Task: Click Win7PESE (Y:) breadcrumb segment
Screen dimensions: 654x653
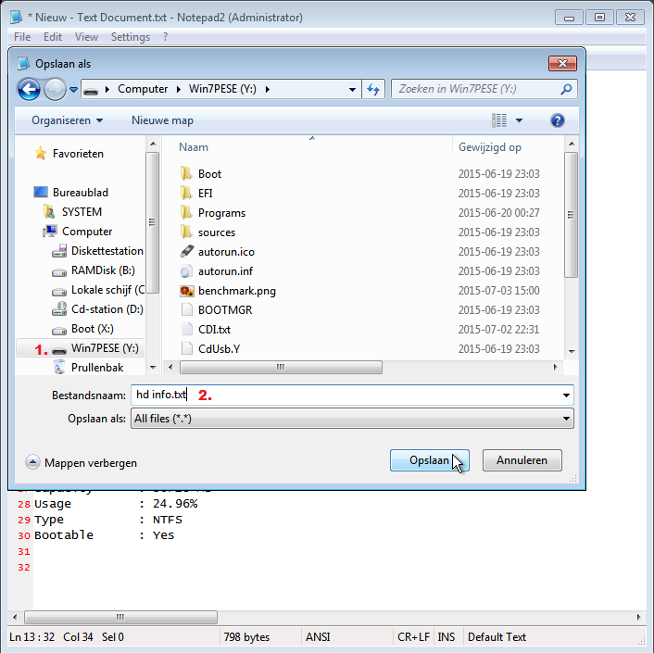Action: [x=222, y=89]
